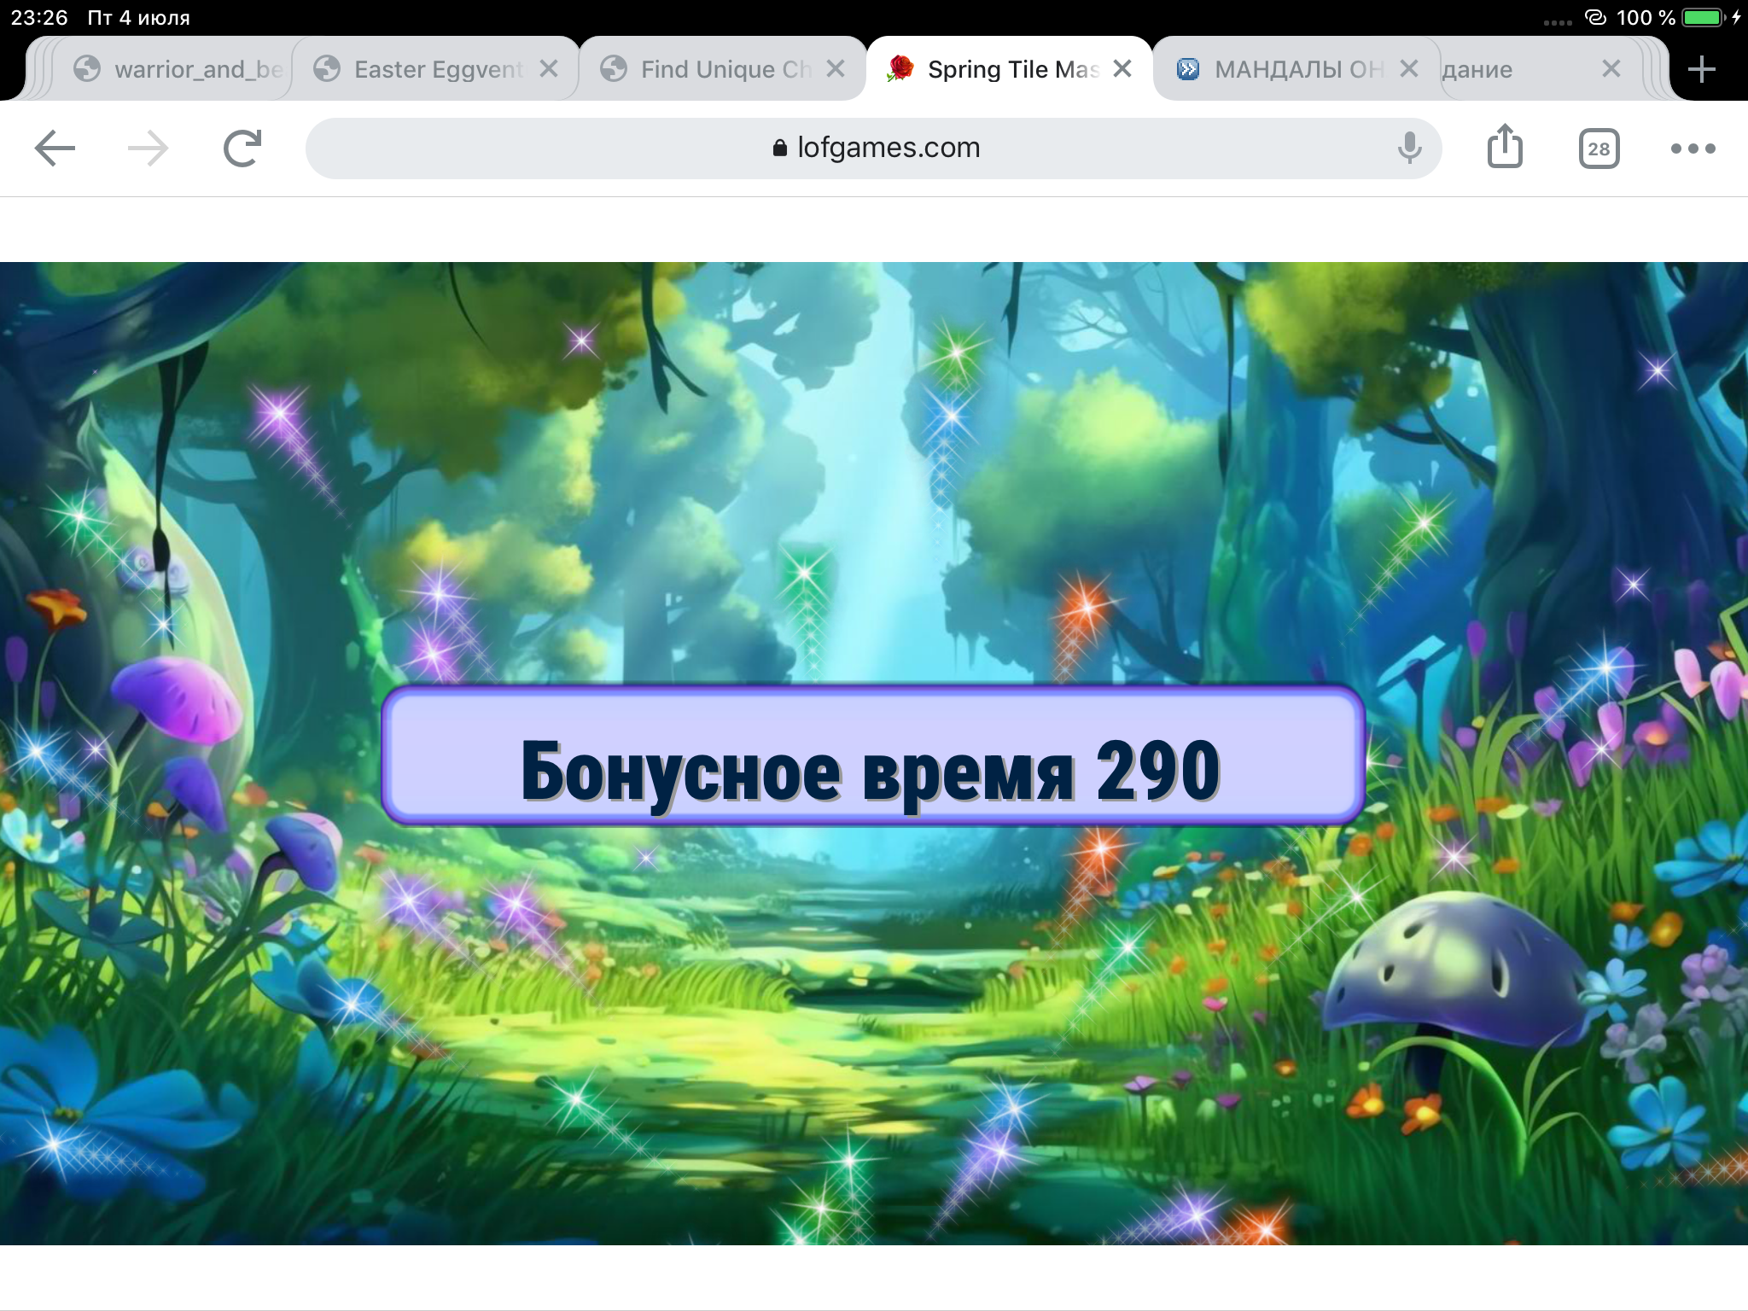Open the share sheet icon
1748x1311 pixels.
tap(1505, 146)
